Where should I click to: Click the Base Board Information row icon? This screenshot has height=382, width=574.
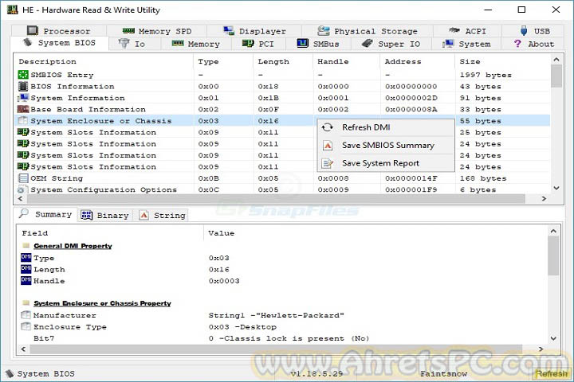click(x=23, y=109)
